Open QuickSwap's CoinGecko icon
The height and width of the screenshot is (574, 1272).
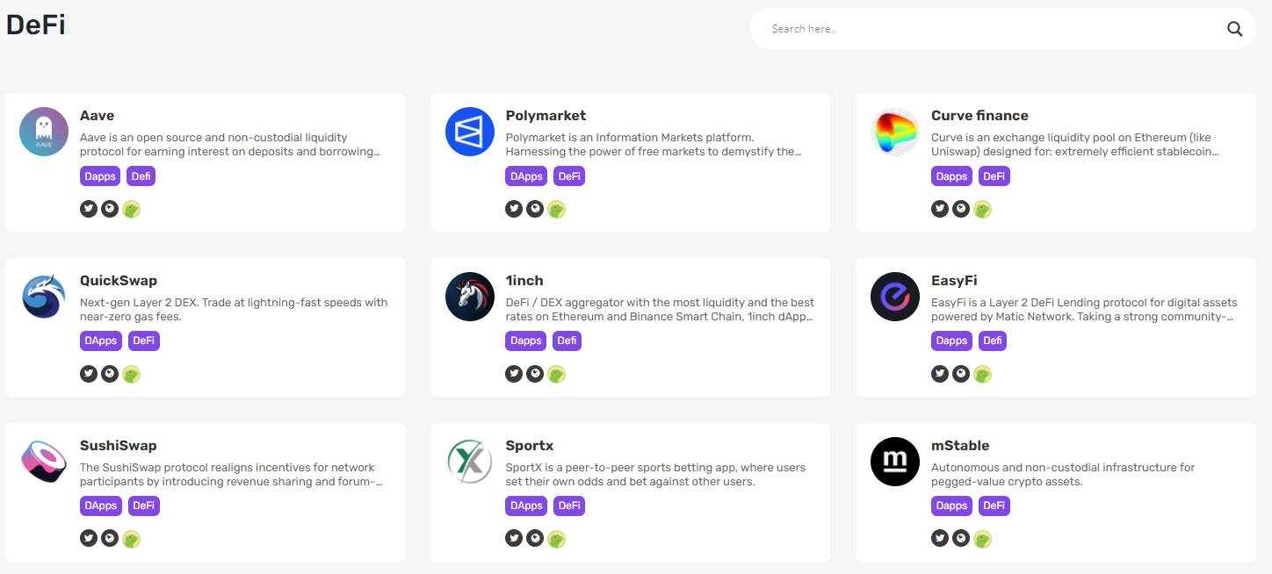coord(132,374)
